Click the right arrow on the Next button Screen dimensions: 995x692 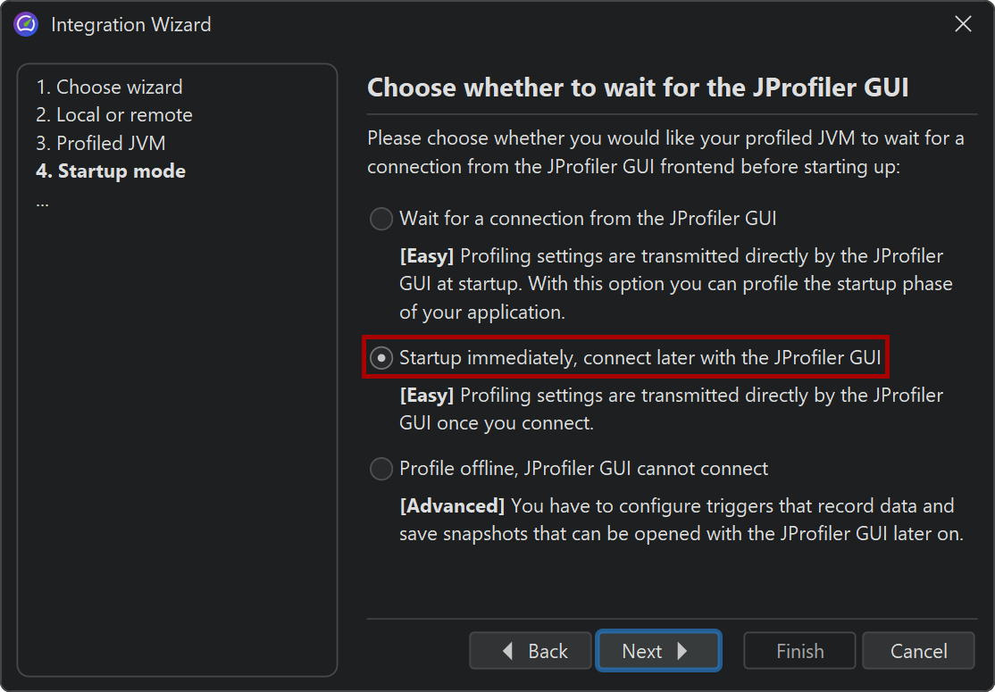[682, 651]
